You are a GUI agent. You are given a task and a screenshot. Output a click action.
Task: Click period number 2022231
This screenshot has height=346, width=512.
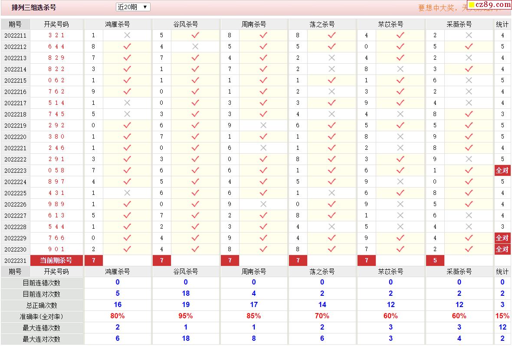tap(15, 261)
